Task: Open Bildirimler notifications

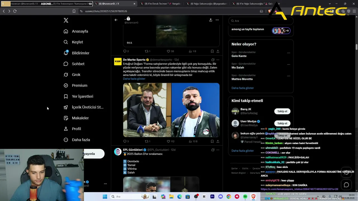Action: pos(76,53)
